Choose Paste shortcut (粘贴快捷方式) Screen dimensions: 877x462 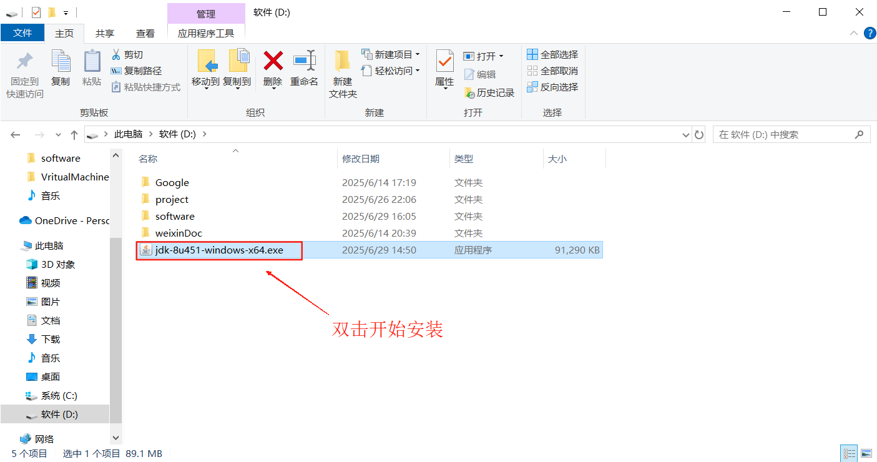pos(145,87)
